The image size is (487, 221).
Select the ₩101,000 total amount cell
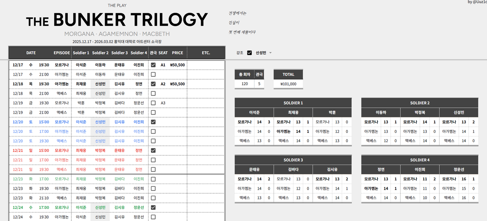tap(288, 84)
